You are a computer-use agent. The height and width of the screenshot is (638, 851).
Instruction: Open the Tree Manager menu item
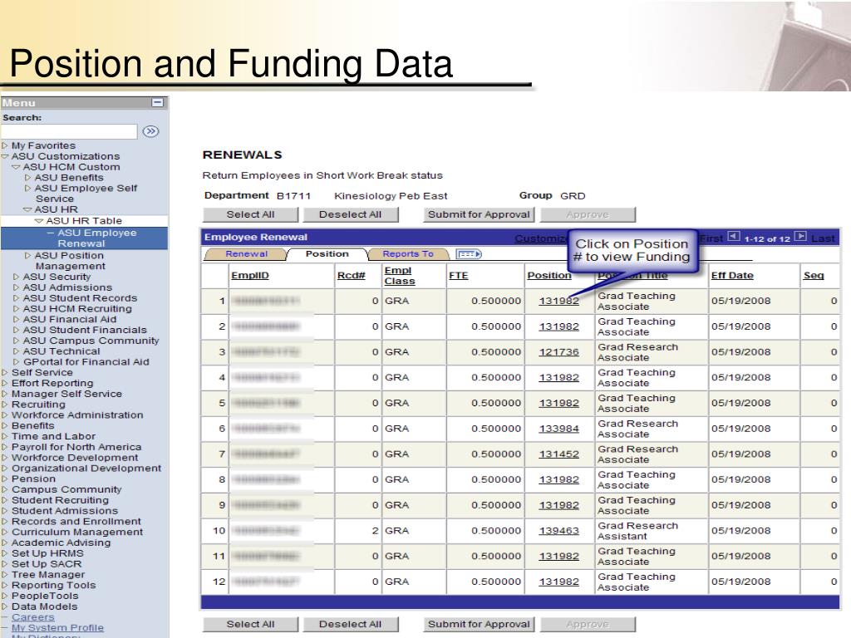coord(48,575)
